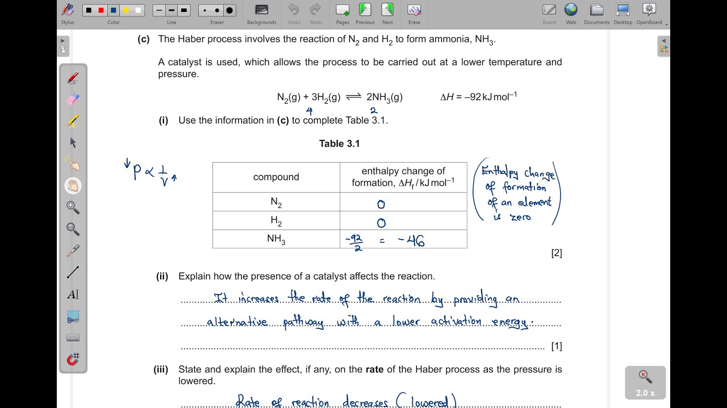The width and height of the screenshot is (727, 408).
Task: Select the Write text tool
Action: click(73, 294)
